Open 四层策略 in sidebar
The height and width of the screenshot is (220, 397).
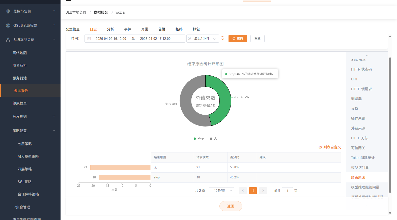tap(25, 169)
